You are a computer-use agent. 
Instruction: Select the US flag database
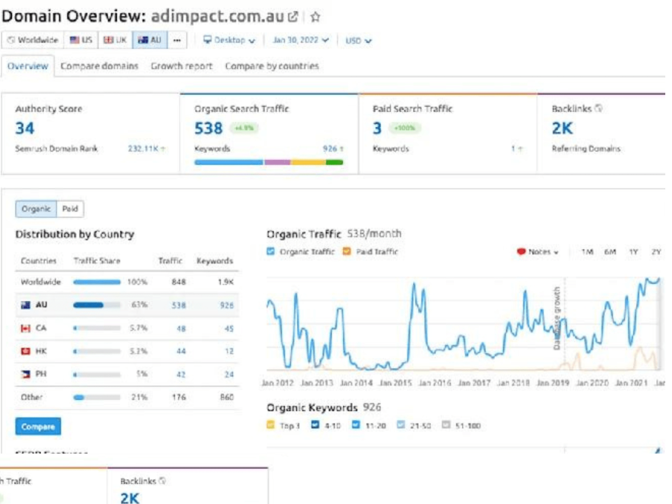click(x=82, y=40)
